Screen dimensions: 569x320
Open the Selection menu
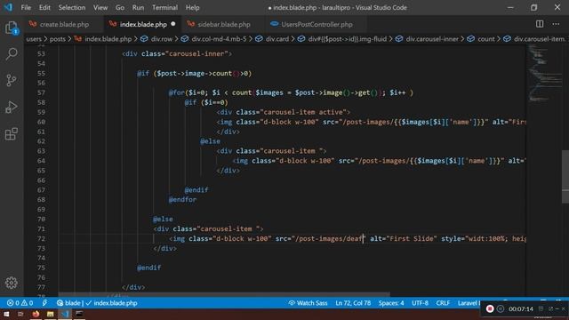tap(72, 8)
